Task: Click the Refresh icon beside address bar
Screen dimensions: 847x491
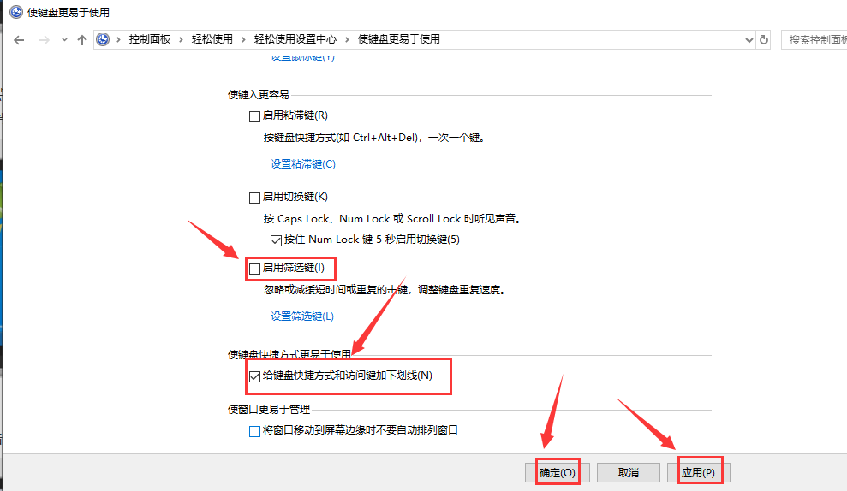Action: [764, 39]
